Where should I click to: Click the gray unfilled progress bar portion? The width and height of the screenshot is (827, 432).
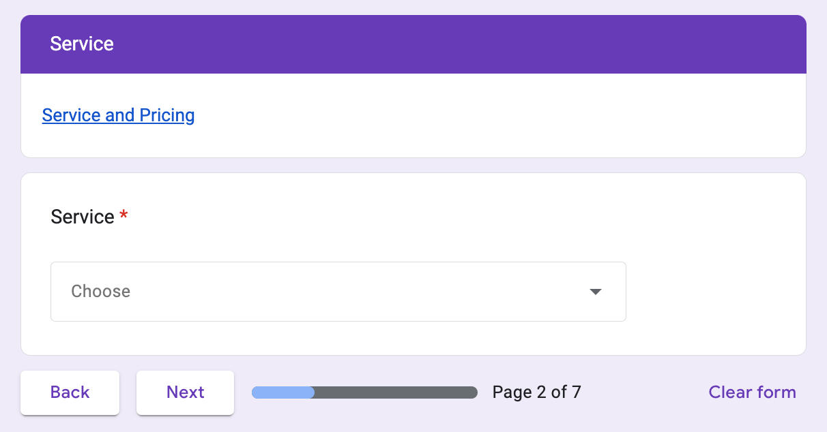point(396,392)
